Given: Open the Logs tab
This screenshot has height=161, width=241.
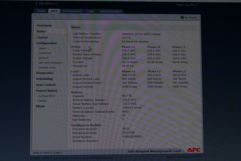Looking at the screenshot, I should coord(91,11).
